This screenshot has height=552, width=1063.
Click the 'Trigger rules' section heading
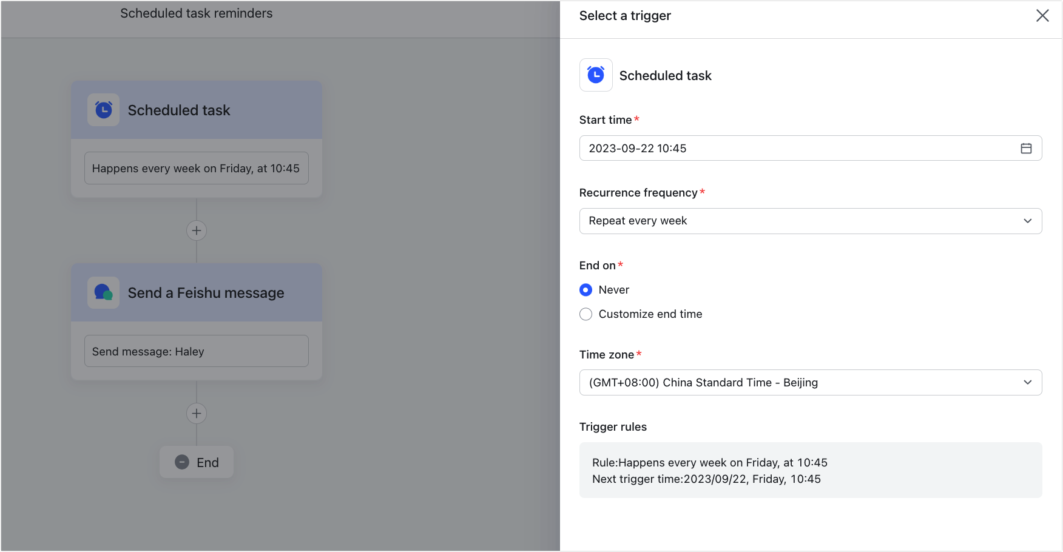(x=613, y=427)
